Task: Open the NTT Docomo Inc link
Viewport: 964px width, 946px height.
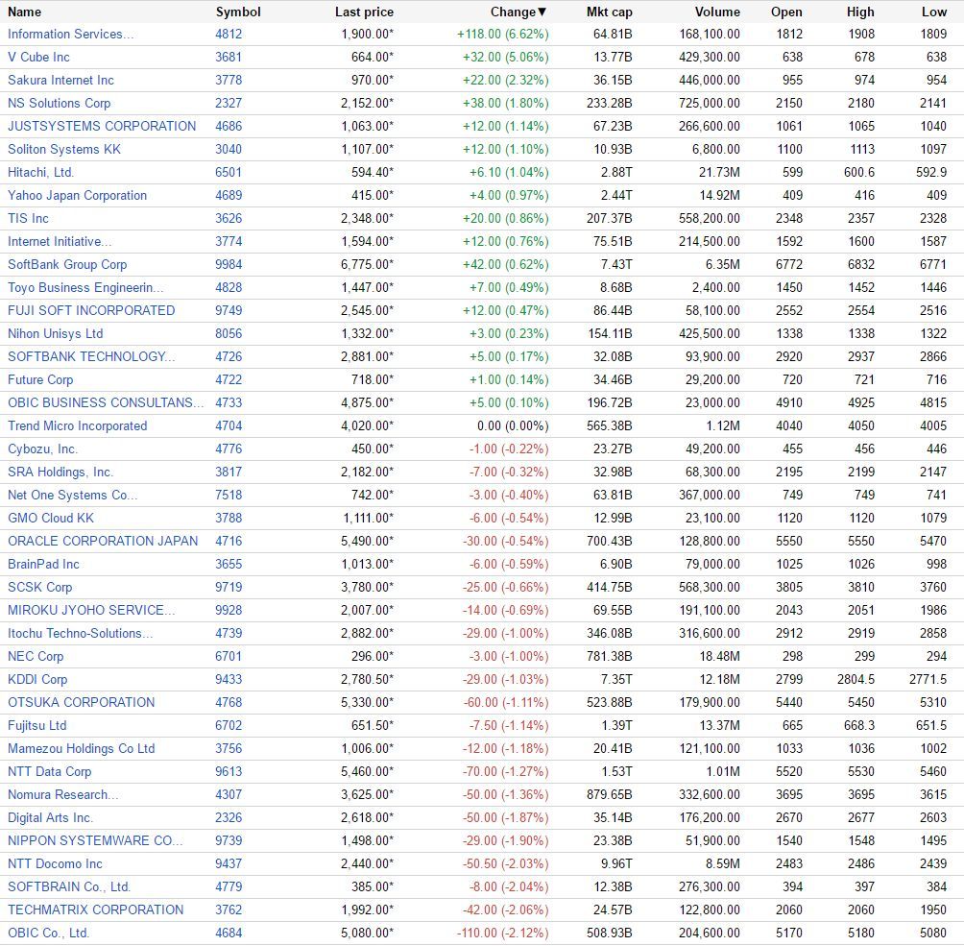Action: click(55, 864)
